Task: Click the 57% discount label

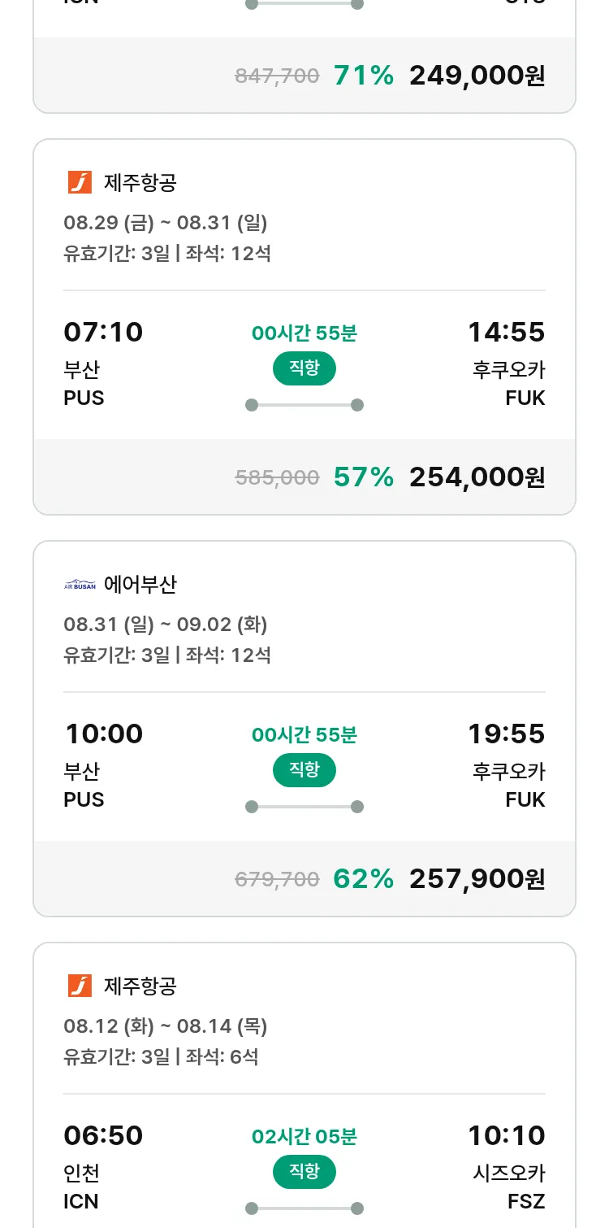Action: click(363, 477)
